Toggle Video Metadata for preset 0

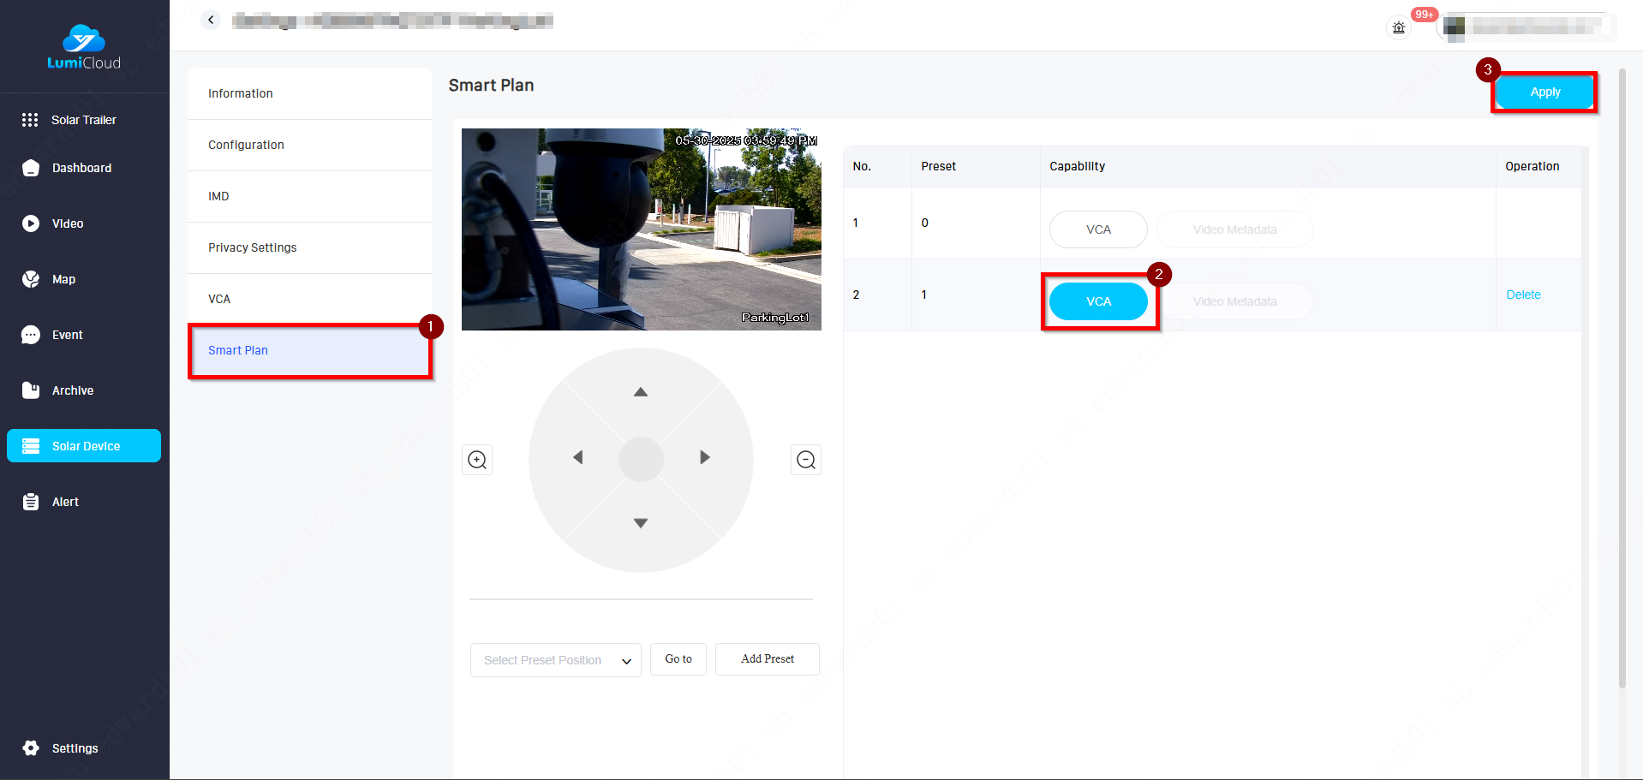(x=1234, y=229)
